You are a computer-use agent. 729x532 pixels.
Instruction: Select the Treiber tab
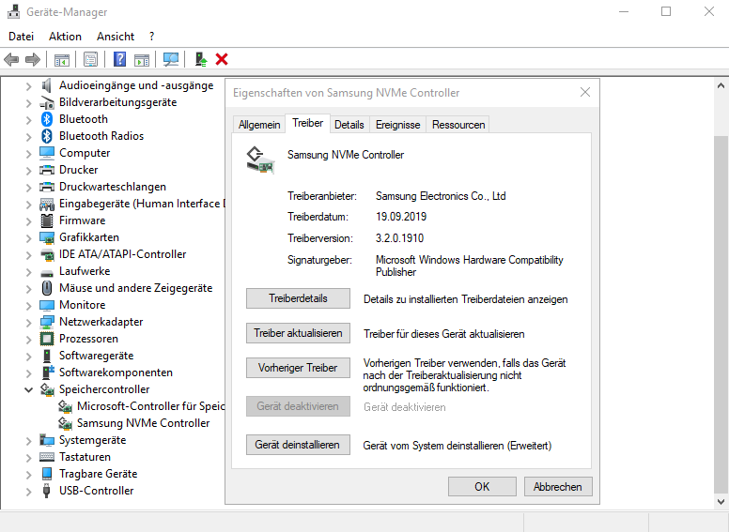308,123
